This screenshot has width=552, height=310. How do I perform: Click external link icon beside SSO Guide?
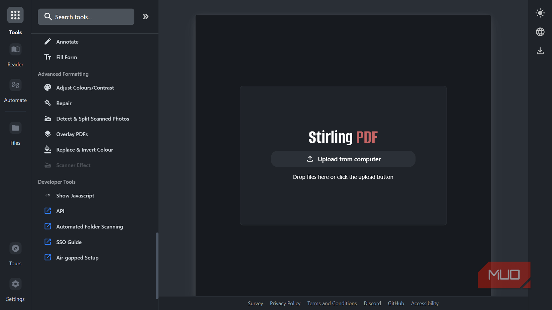[48, 242]
